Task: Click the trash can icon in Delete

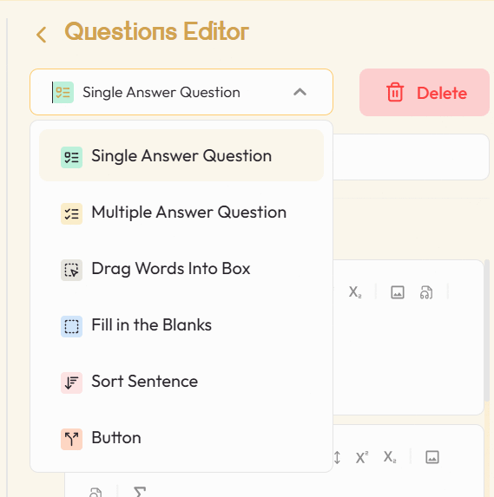Action: pyautogui.click(x=395, y=93)
